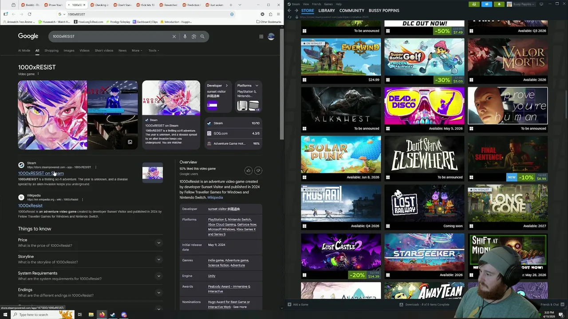Screen dimensions: 568x319
Task: Go back in the Steam client
Action: (289, 10)
